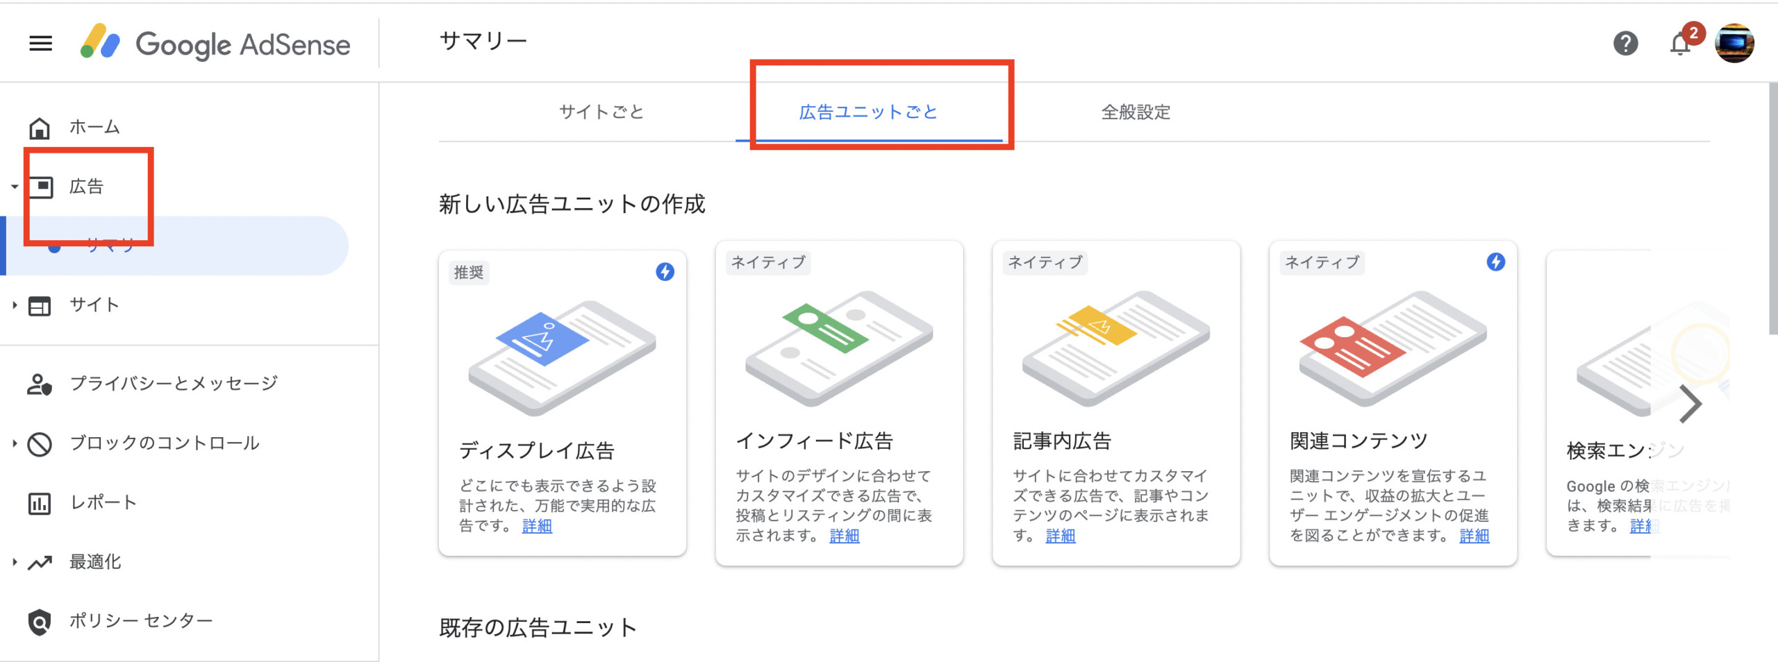The image size is (1778, 662).
Task: Show next ad unit cards arrow
Action: coord(1690,403)
